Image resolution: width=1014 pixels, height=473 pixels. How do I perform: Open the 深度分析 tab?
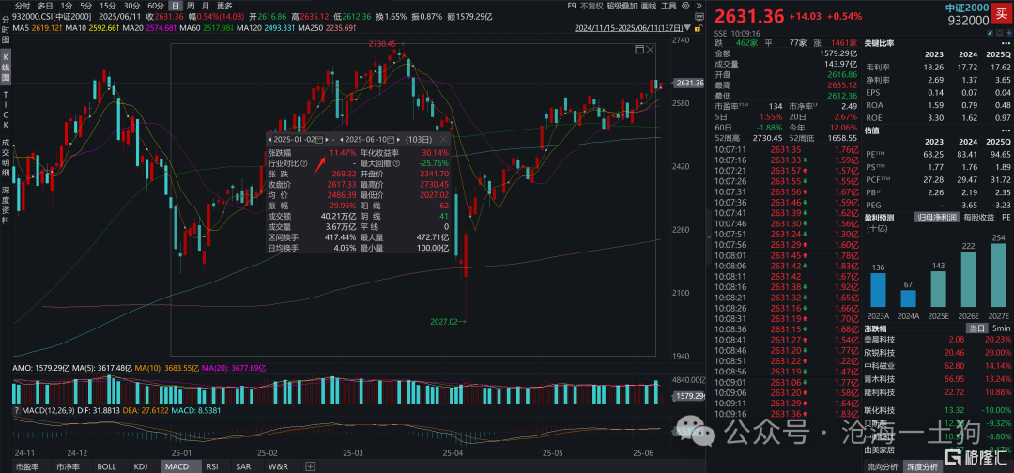tap(924, 465)
